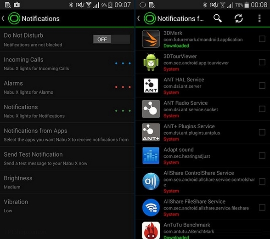The image size is (270, 239).
Task: Tap AnTuTu Benchmark app name
Action: coord(187,225)
